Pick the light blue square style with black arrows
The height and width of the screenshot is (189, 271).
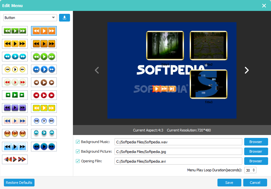15,147
